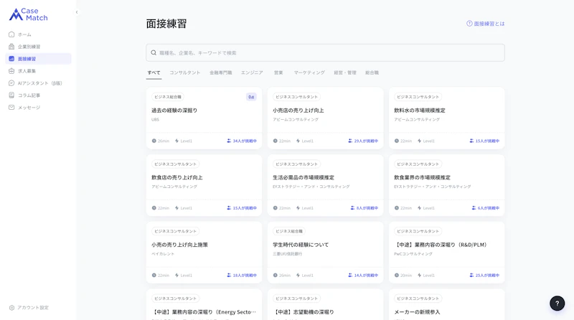Collapse the sidebar with the chevron

point(77,12)
